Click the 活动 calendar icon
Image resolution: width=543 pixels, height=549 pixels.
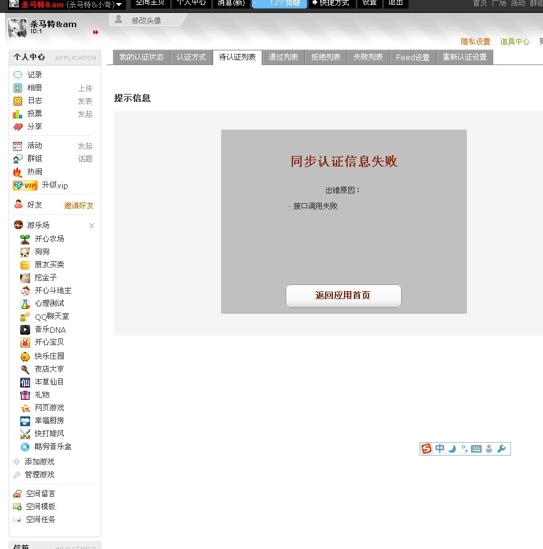click(x=18, y=146)
